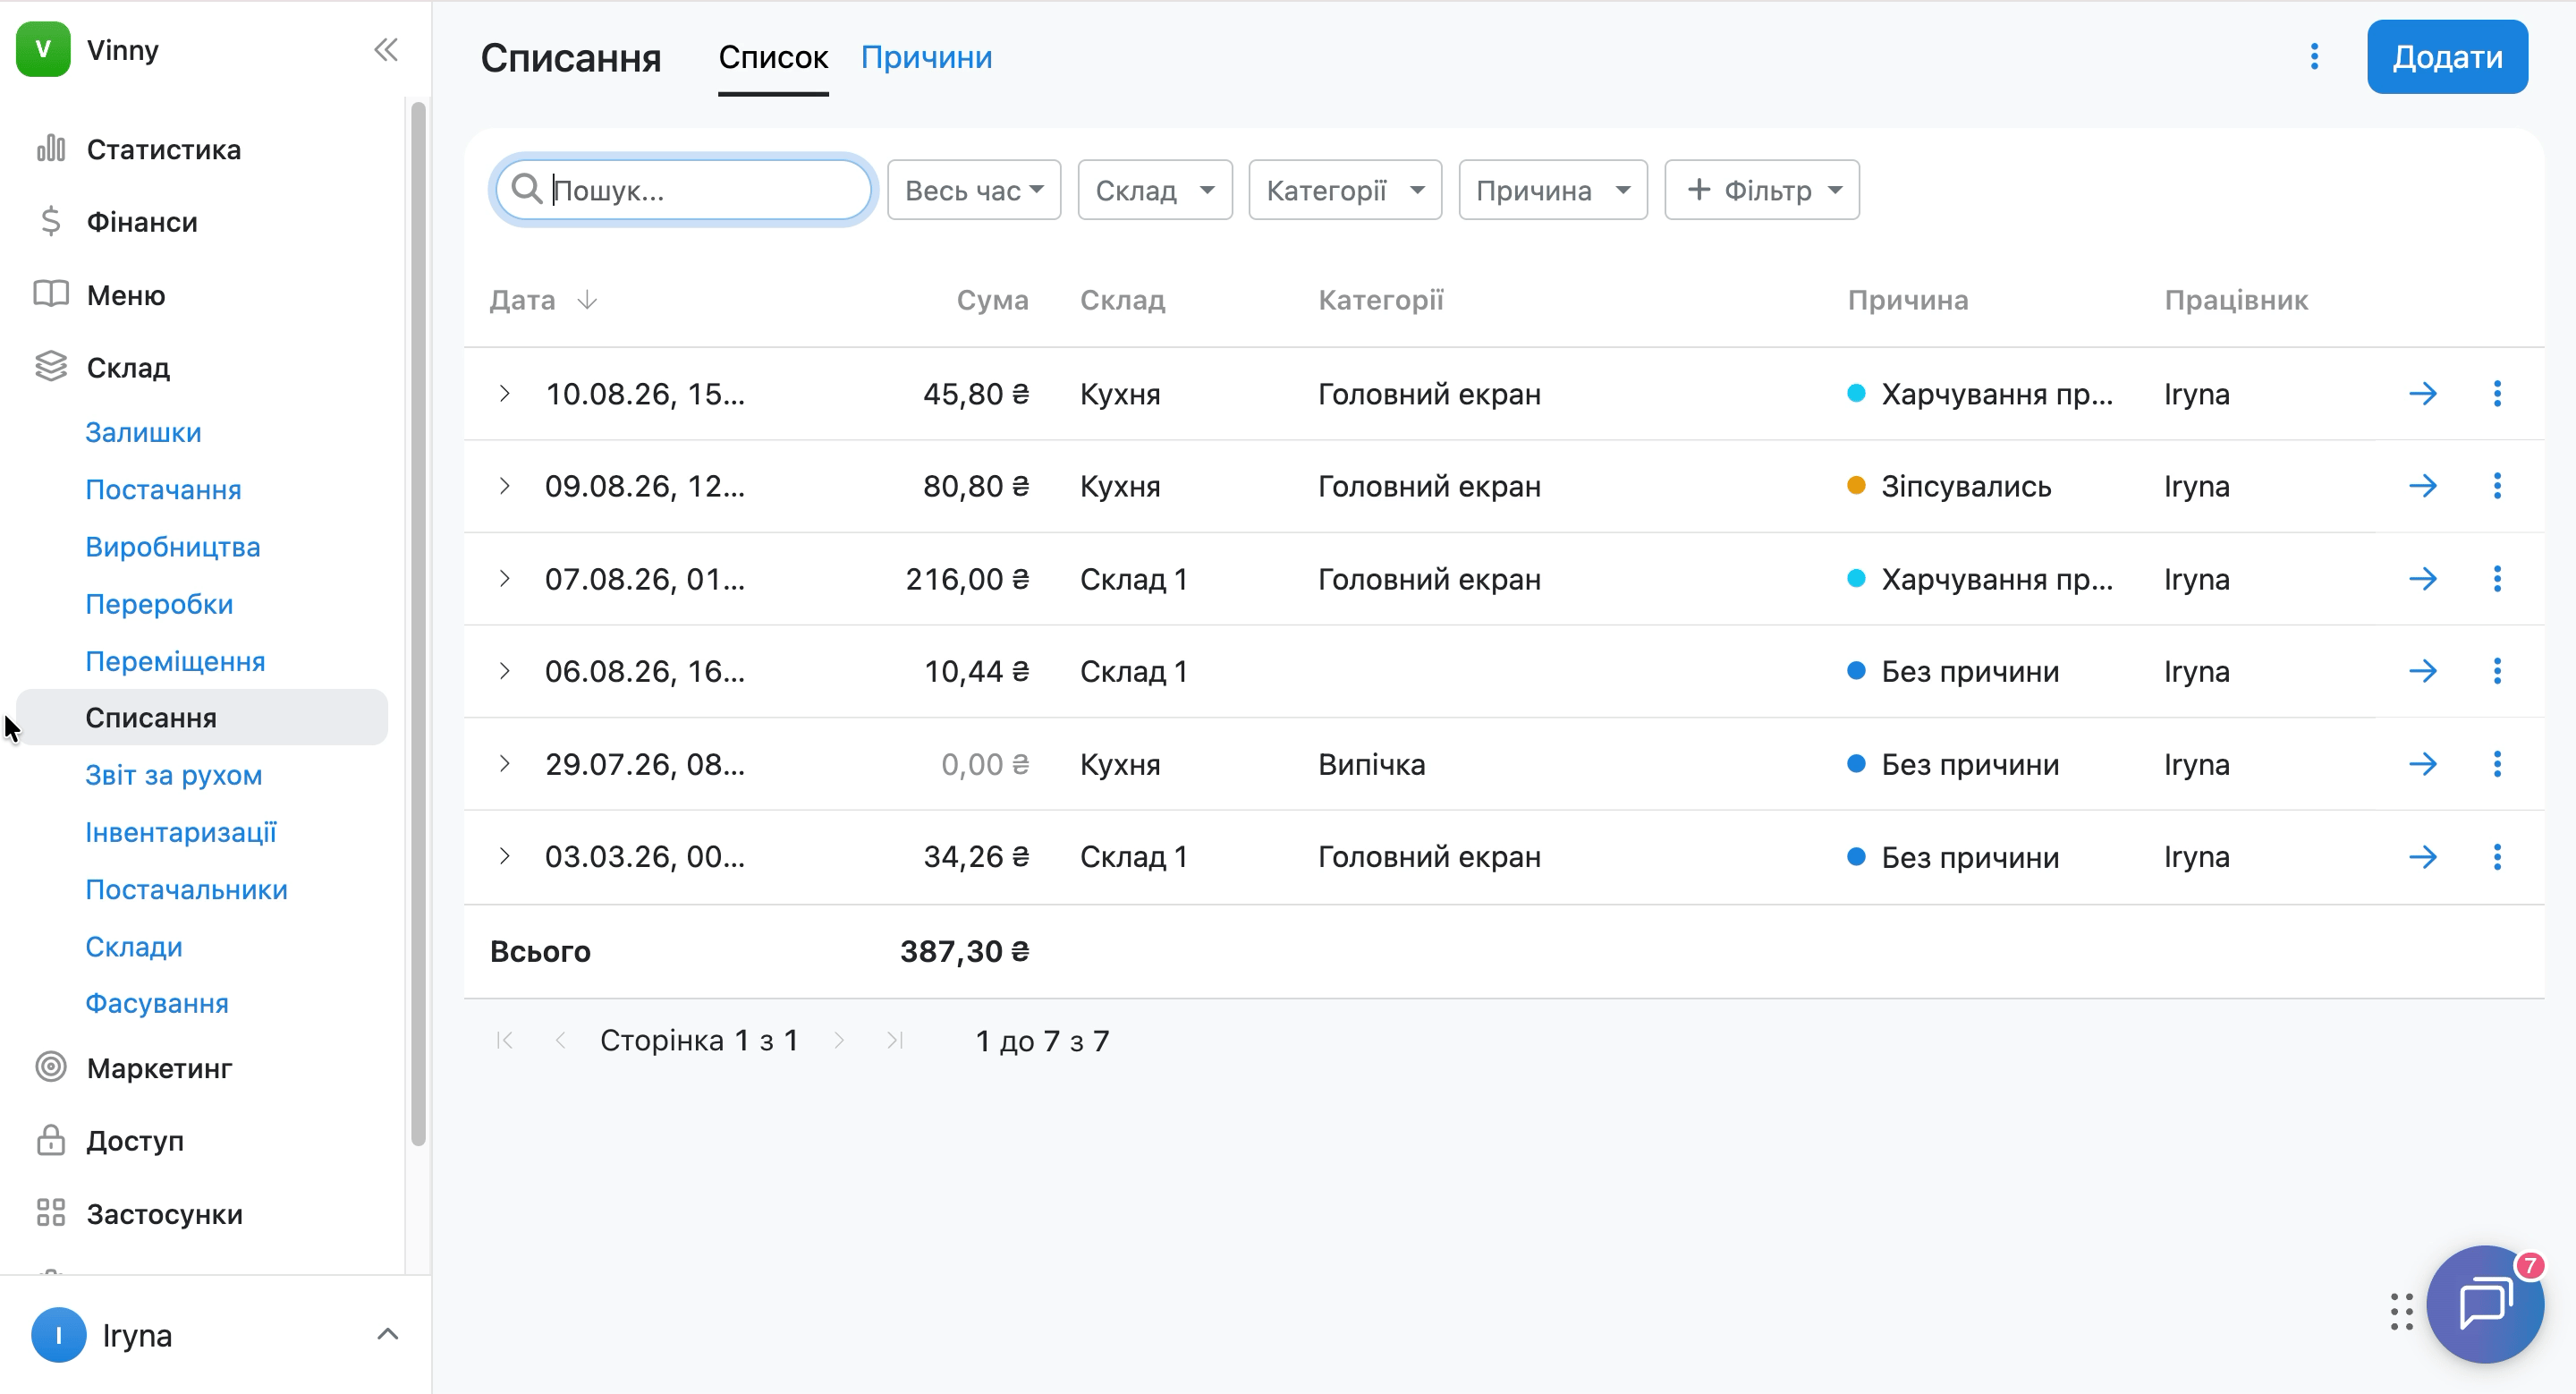Expand the 09.08.26 write-off row

click(x=505, y=486)
